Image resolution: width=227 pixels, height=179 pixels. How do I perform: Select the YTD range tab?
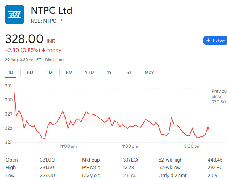point(89,73)
